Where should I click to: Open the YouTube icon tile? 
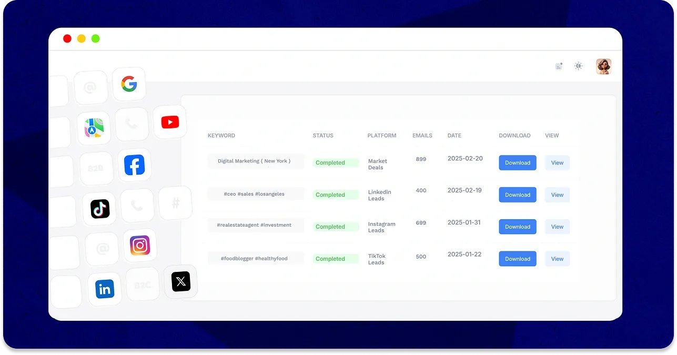click(169, 123)
